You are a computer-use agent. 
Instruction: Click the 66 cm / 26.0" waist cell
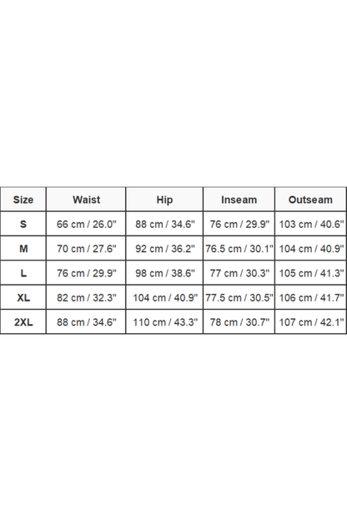(86, 224)
